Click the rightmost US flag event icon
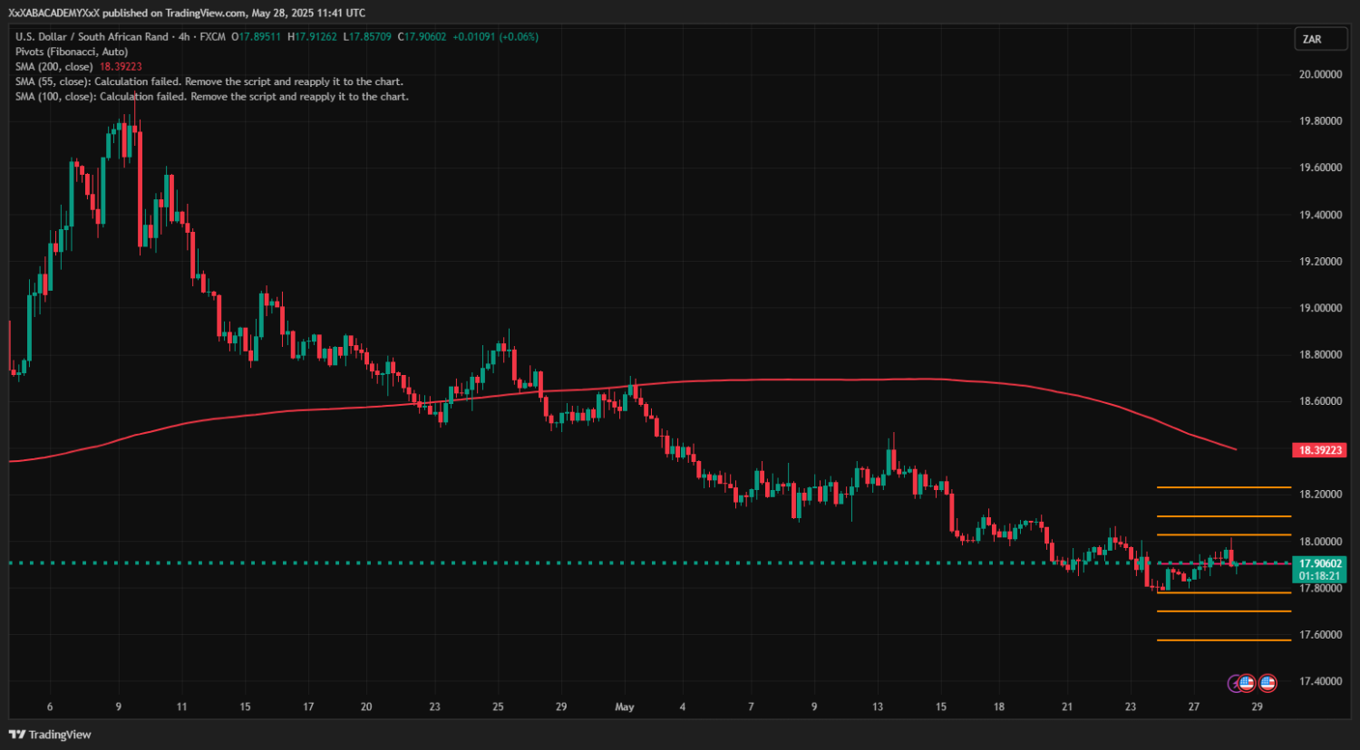This screenshot has width=1360, height=750. point(1268,683)
